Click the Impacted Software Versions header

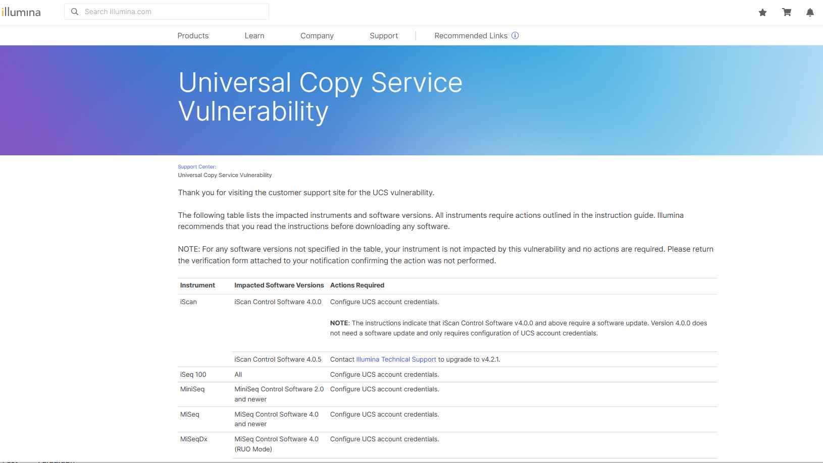tap(279, 285)
